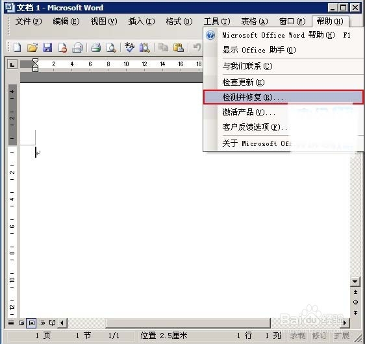Switch to Web Layout view icon
Viewport: 365px width, 344px height.
(x=21, y=323)
